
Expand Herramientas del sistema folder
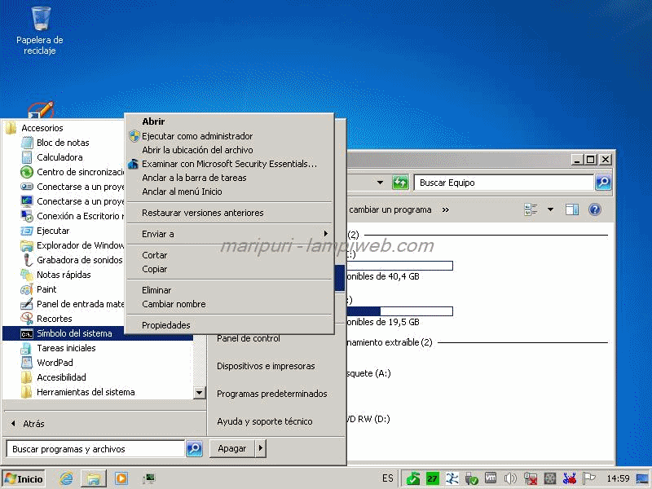pyautogui.click(x=77, y=392)
